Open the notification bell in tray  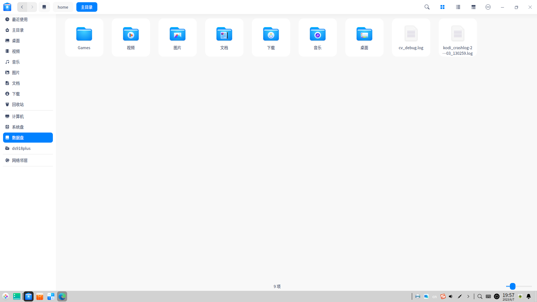point(528,296)
